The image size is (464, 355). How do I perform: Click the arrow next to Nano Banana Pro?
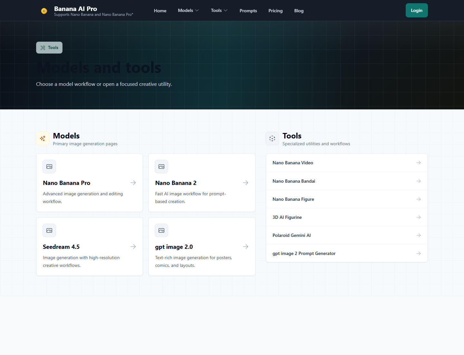[x=133, y=183]
